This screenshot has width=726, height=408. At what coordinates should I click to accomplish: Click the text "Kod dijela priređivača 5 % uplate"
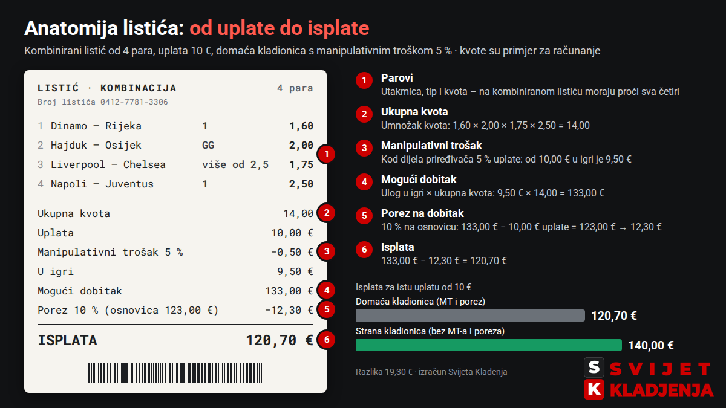tap(506, 160)
